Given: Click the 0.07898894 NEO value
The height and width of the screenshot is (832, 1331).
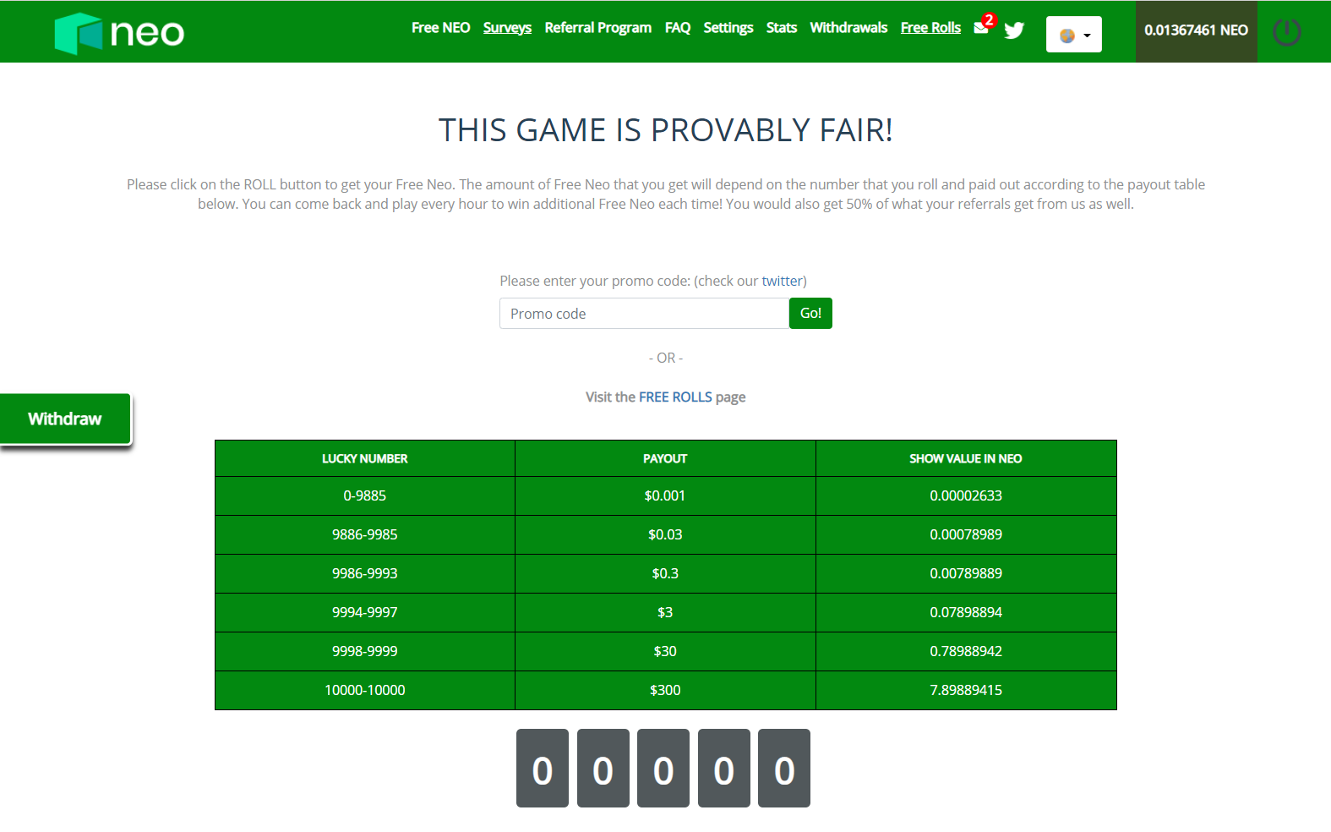Looking at the screenshot, I should click(x=966, y=613).
